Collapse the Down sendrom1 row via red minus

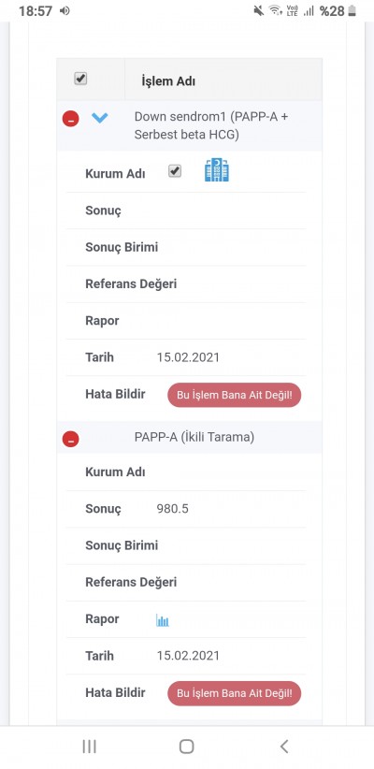70,118
